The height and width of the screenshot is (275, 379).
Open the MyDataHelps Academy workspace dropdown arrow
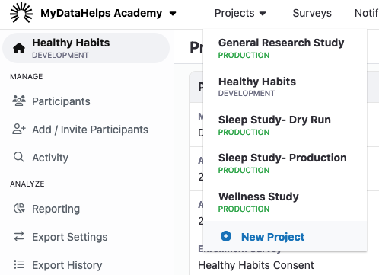173,14
